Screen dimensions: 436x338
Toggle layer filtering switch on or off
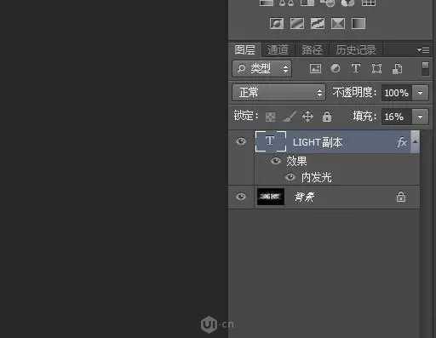[x=425, y=68]
